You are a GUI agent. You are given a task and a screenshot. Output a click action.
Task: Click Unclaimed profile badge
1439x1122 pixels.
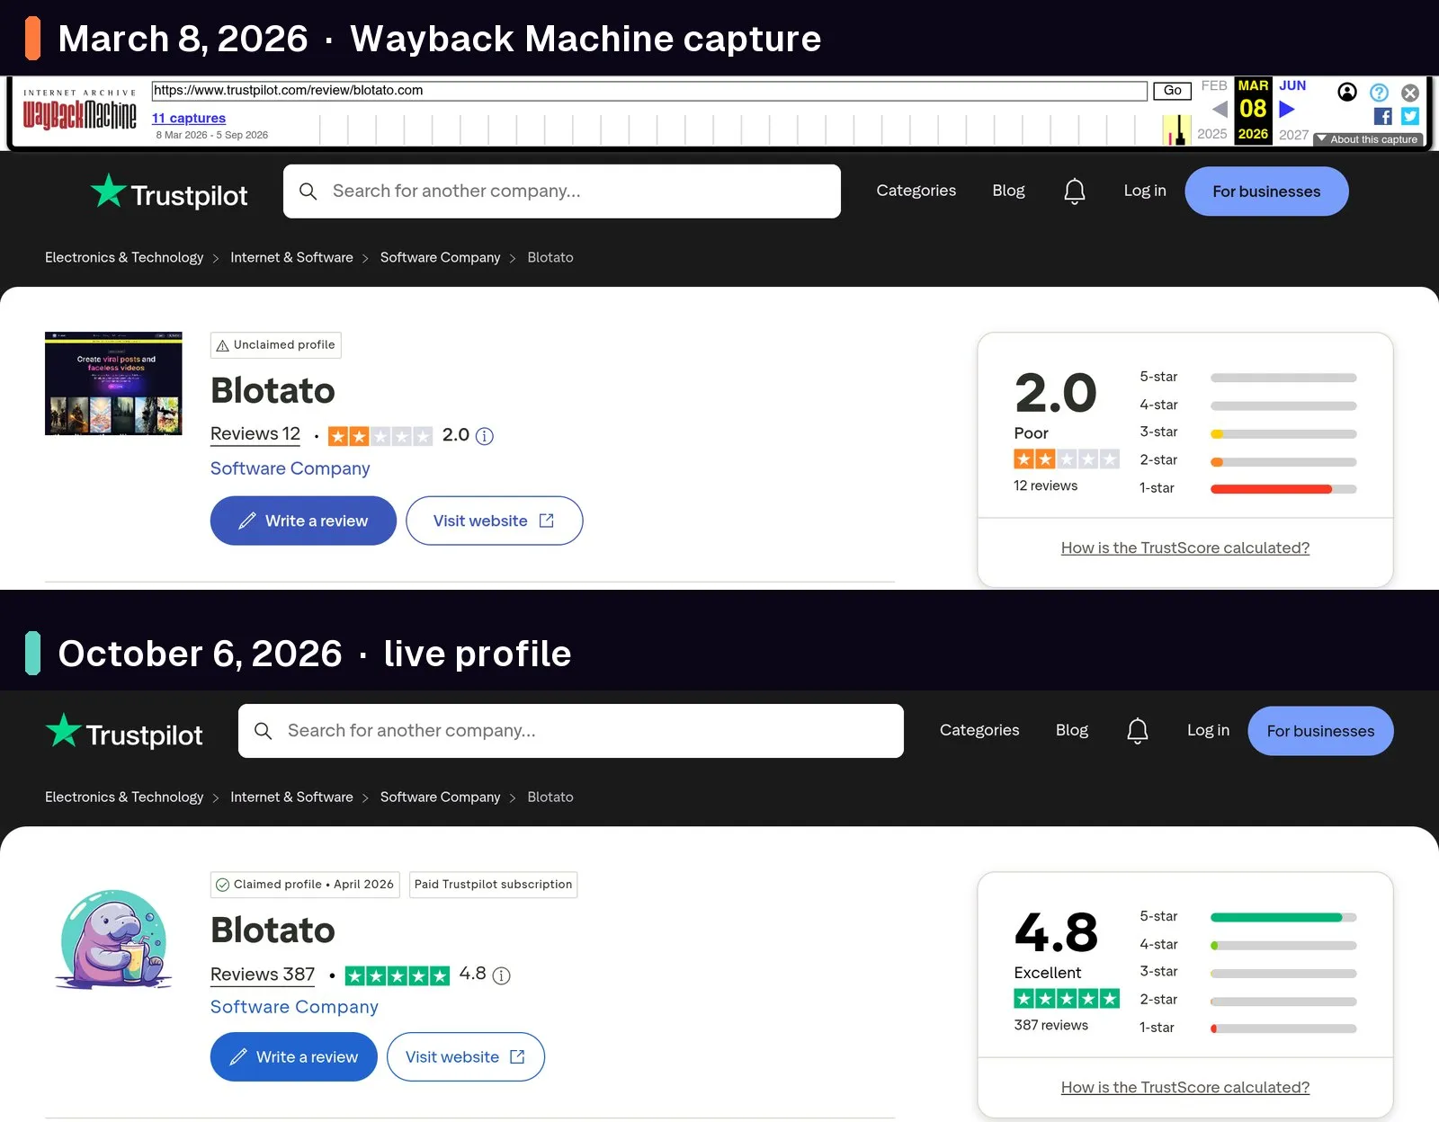pyautogui.click(x=276, y=345)
